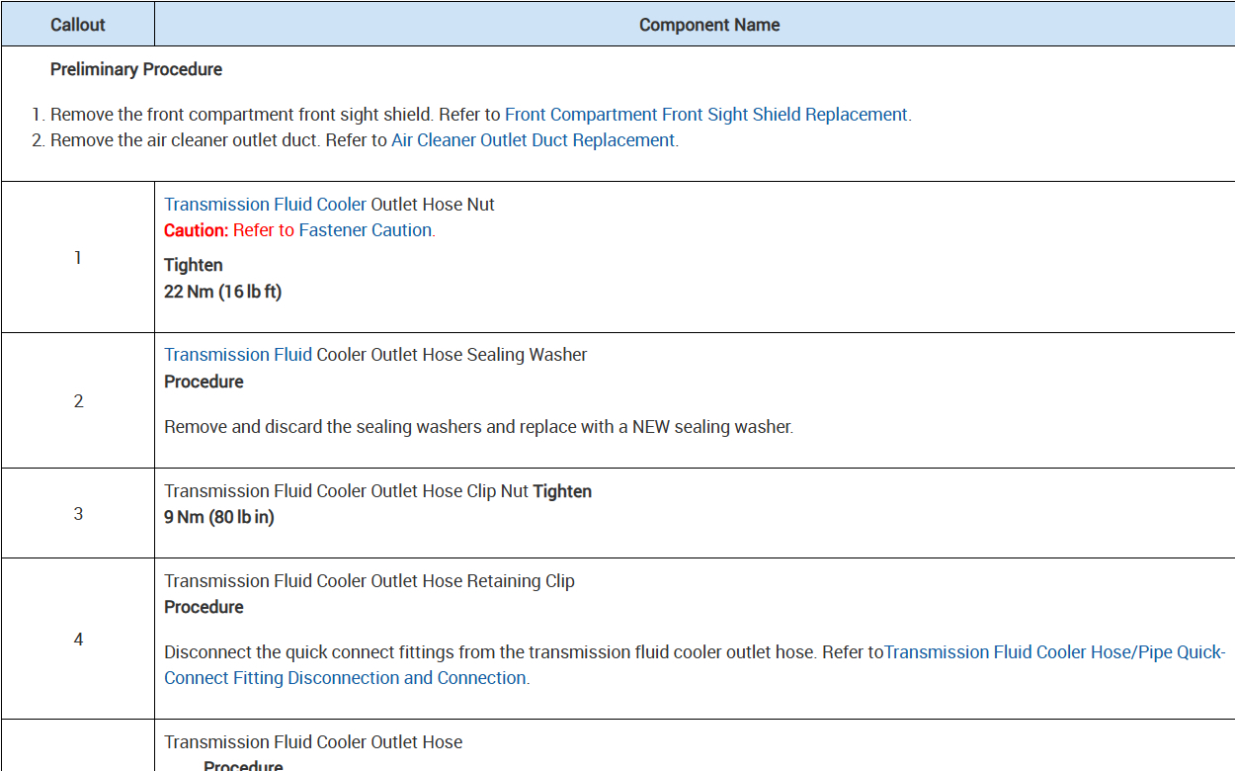Open Front Compartment Front Sight Shield Replacement link
This screenshot has width=1235, height=771.
[705, 115]
